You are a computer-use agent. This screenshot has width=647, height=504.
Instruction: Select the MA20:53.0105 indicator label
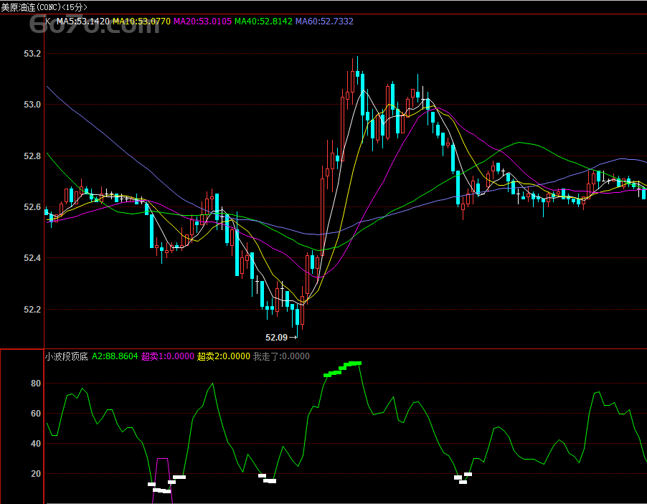[202, 22]
